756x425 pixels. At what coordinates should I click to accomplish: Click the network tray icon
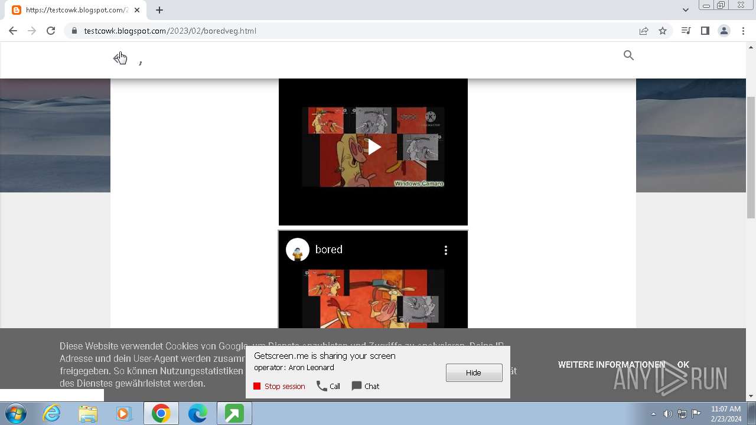click(x=682, y=414)
